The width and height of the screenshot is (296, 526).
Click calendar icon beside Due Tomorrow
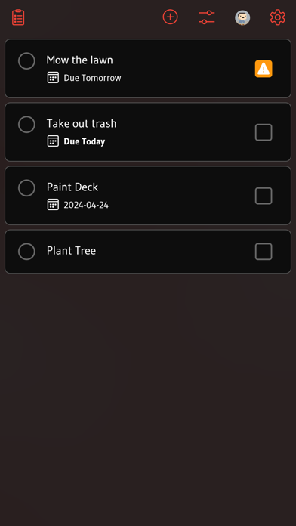(53, 78)
